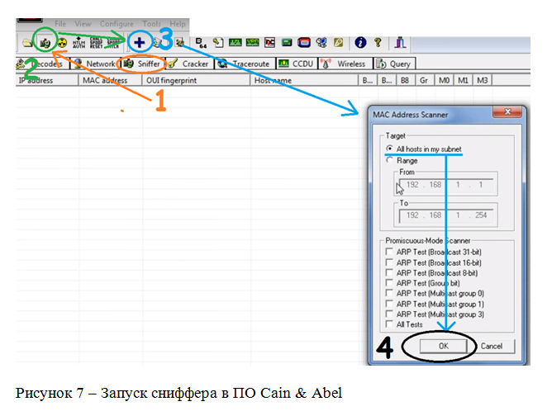Open the Base64 decoder icon
This screenshot has width=552, height=411.
coord(201,43)
